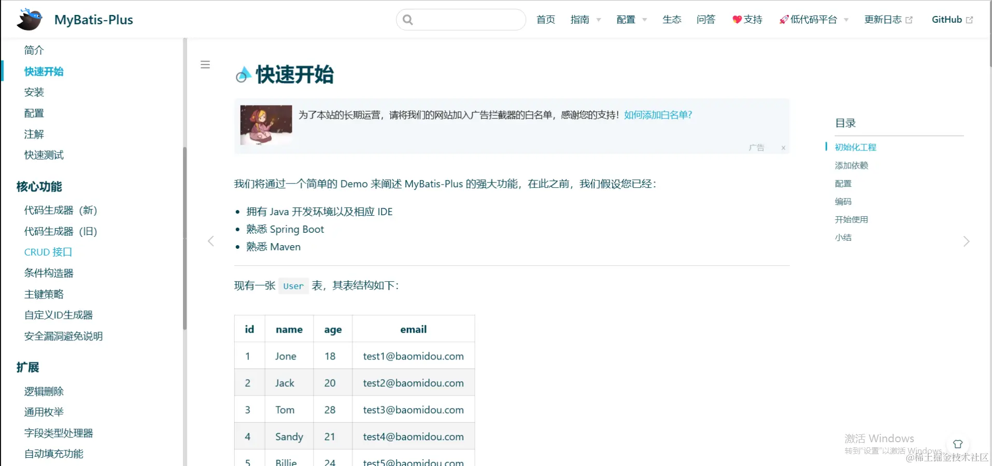Expand the 低代码平台 dropdown arrow
The image size is (992, 466).
tap(846, 20)
